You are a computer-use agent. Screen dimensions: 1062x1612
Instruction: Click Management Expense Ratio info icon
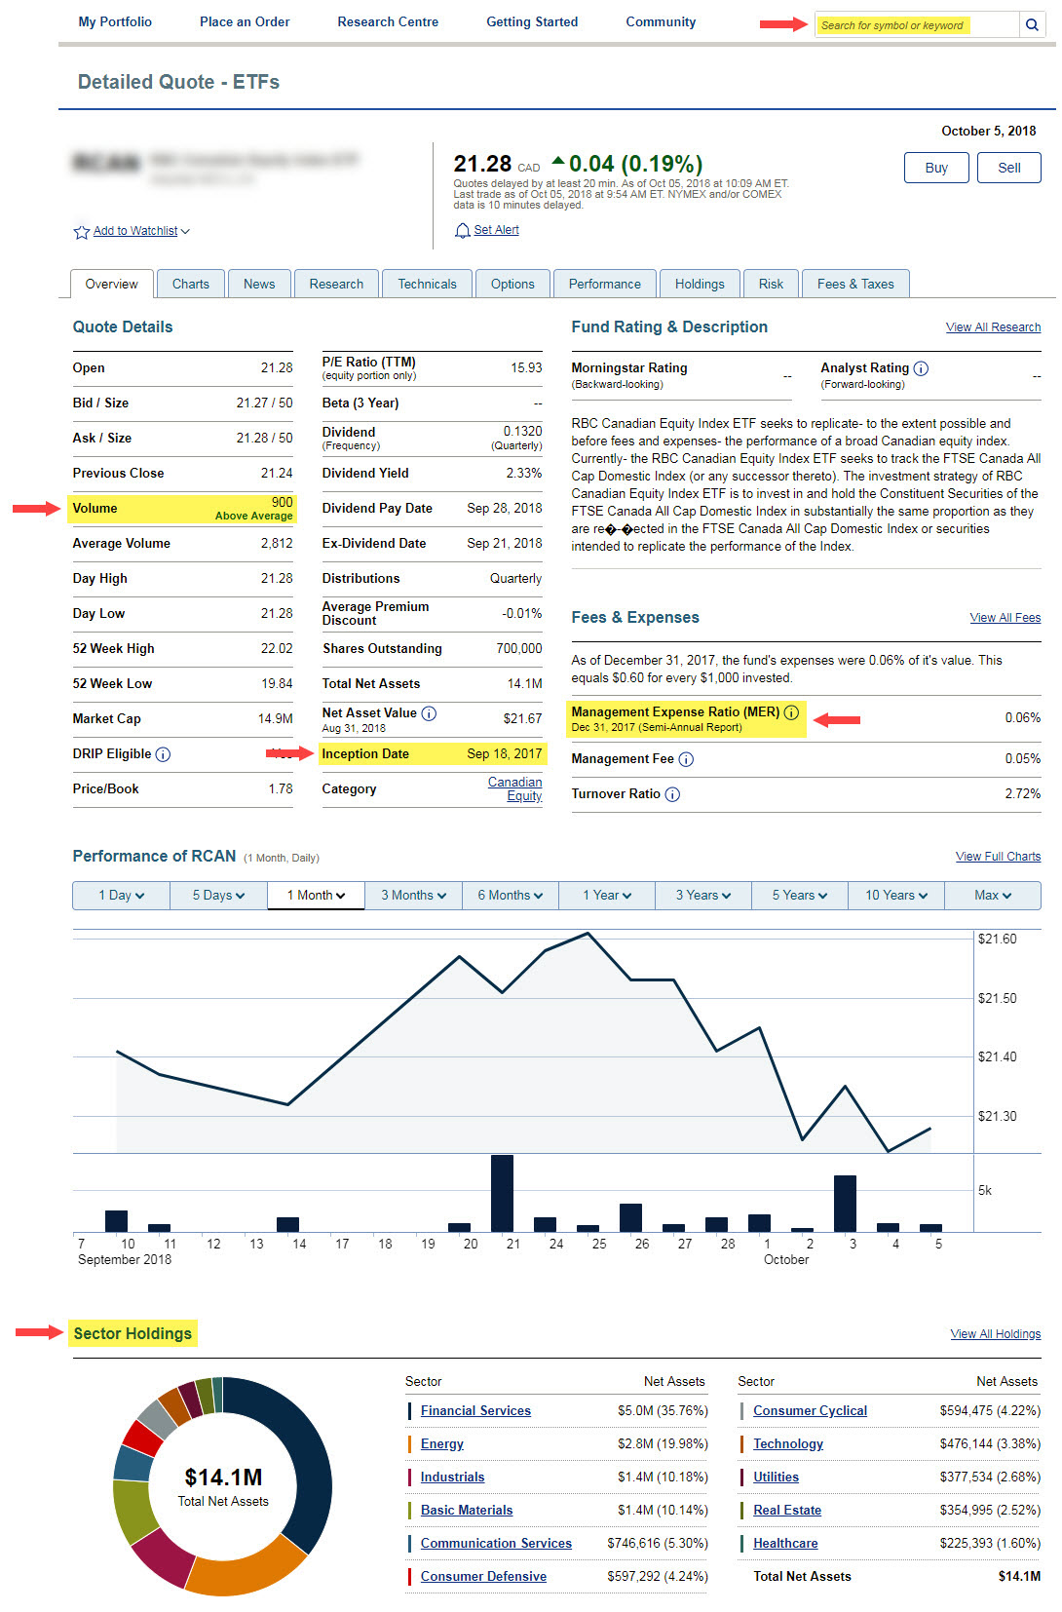[x=791, y=712]
